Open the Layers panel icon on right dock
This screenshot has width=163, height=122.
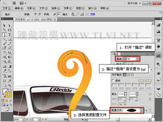tap(158, 88)
